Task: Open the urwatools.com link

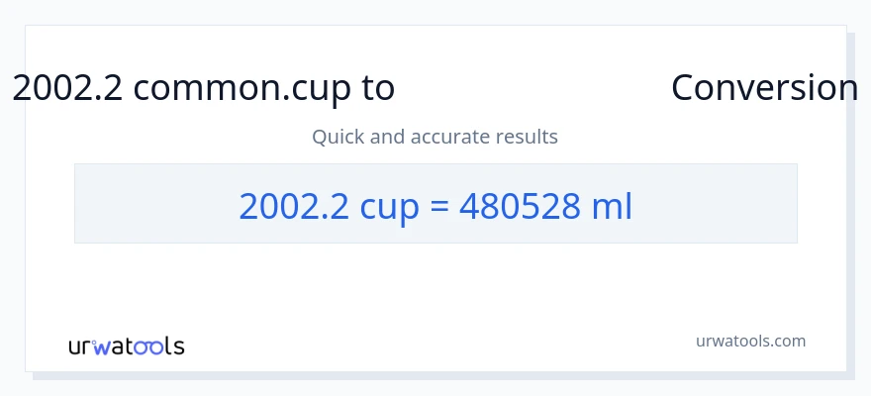Action: (x=750, y=341)
